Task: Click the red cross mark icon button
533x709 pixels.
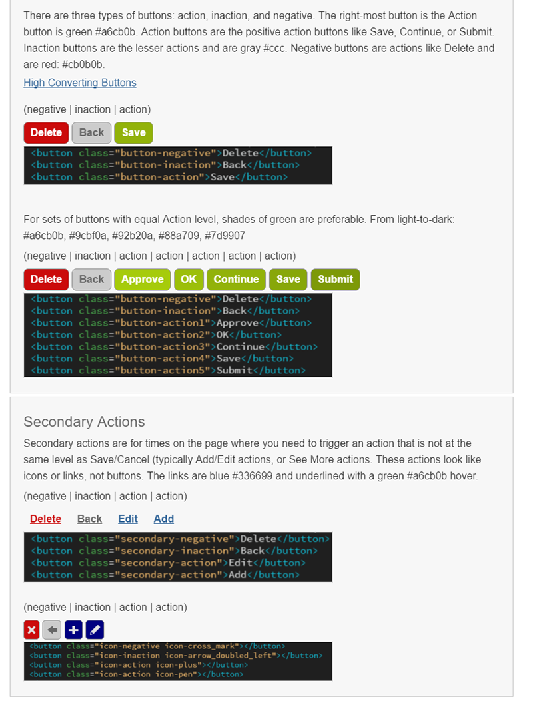Action: point(31,630)
